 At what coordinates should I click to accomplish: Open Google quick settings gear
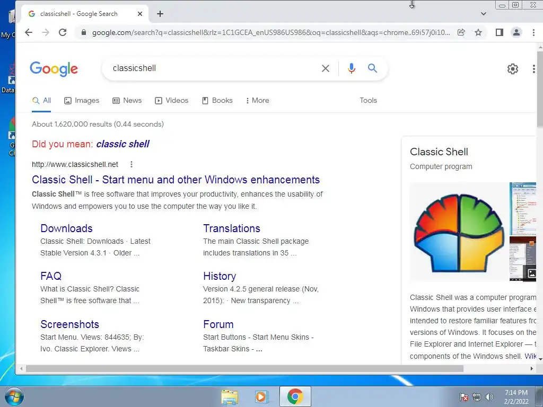pos(513,69)
